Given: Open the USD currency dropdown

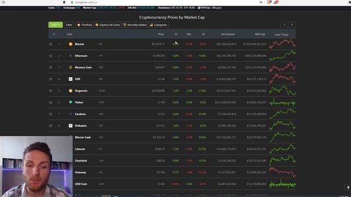Looking at the screenshot, I should pyautogui.click(x=55, y=25).
